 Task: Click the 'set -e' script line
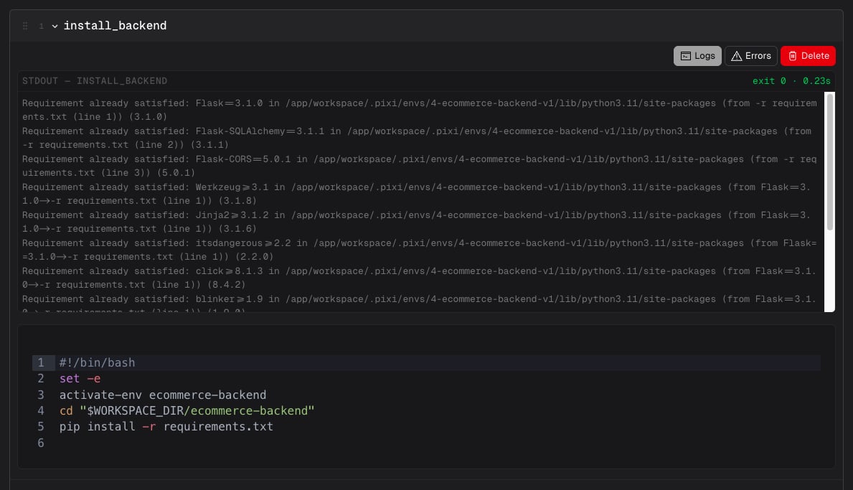pos(80,379)
